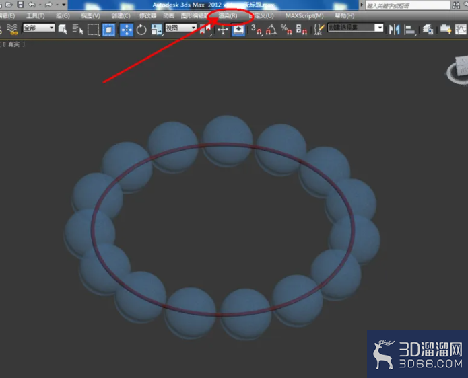Open file via the folder icon
This screenshot has width=468, height=378.
click(x=9, y=5)
